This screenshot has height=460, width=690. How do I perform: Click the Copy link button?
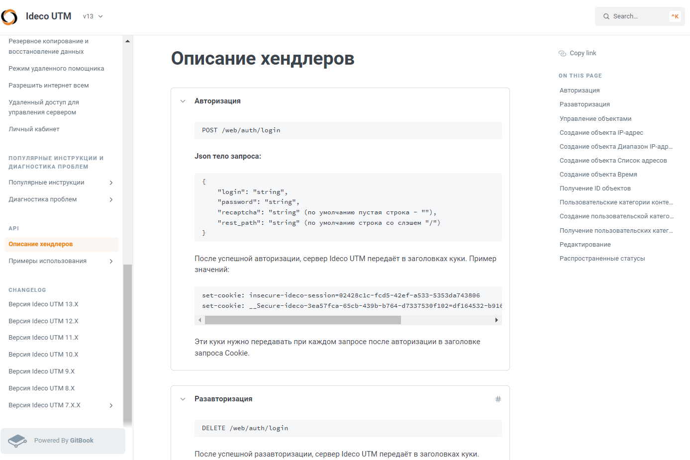[578, 53]
